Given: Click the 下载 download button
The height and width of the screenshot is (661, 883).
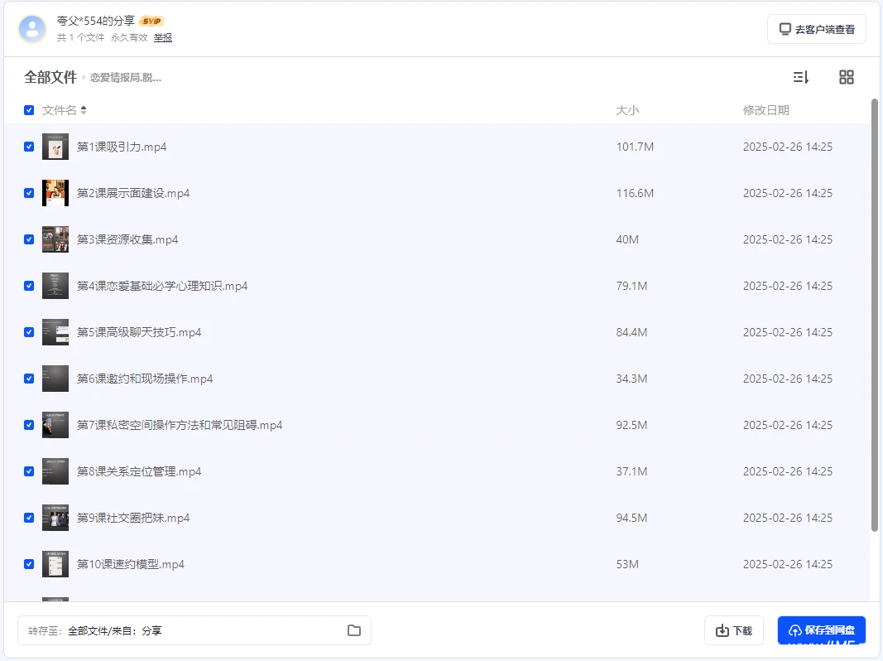Looking at the screenshot, I should click(x=734, y=630).
